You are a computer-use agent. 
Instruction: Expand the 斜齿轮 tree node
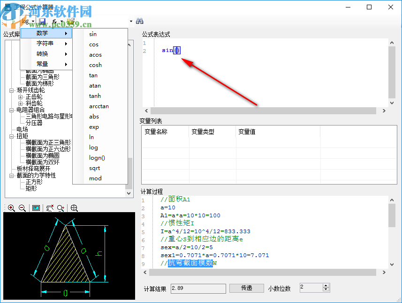pos(21,103)
